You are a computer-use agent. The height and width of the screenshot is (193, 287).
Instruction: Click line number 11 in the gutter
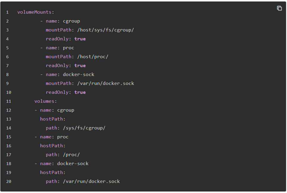click(x=9, y=101)
